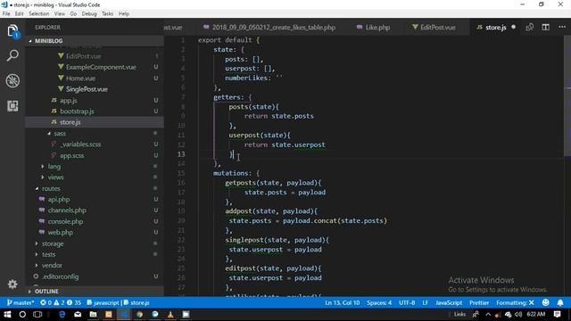This screenshot has width=571, height=321.
Task: Open .editorconfig in the explorer
Action: 60,276
